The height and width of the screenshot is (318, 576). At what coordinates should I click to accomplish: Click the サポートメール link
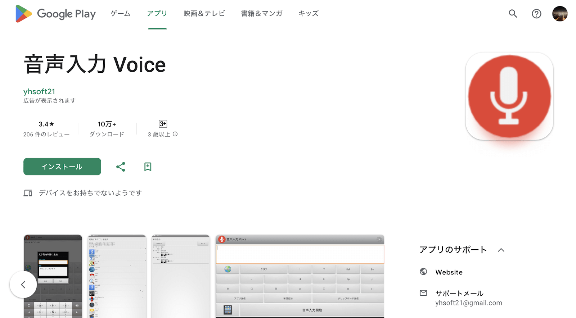coord(459,293)
